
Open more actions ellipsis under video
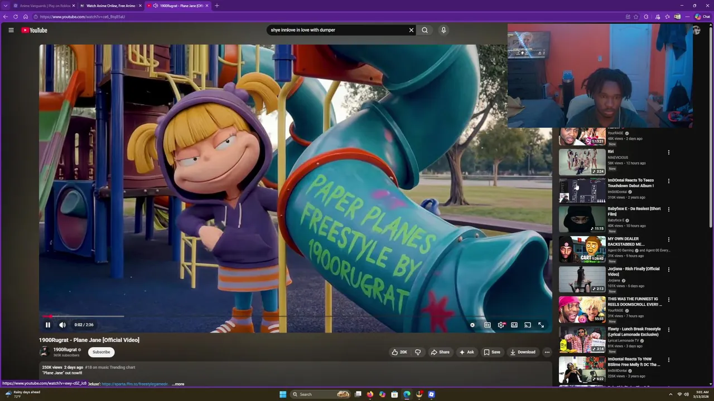(547, 352)
